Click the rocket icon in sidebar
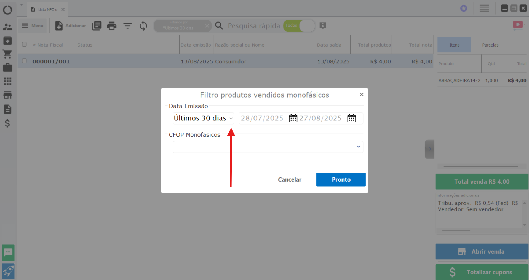Image resolution: width=529 pixels, height=280 pixels. click(8, 271)
